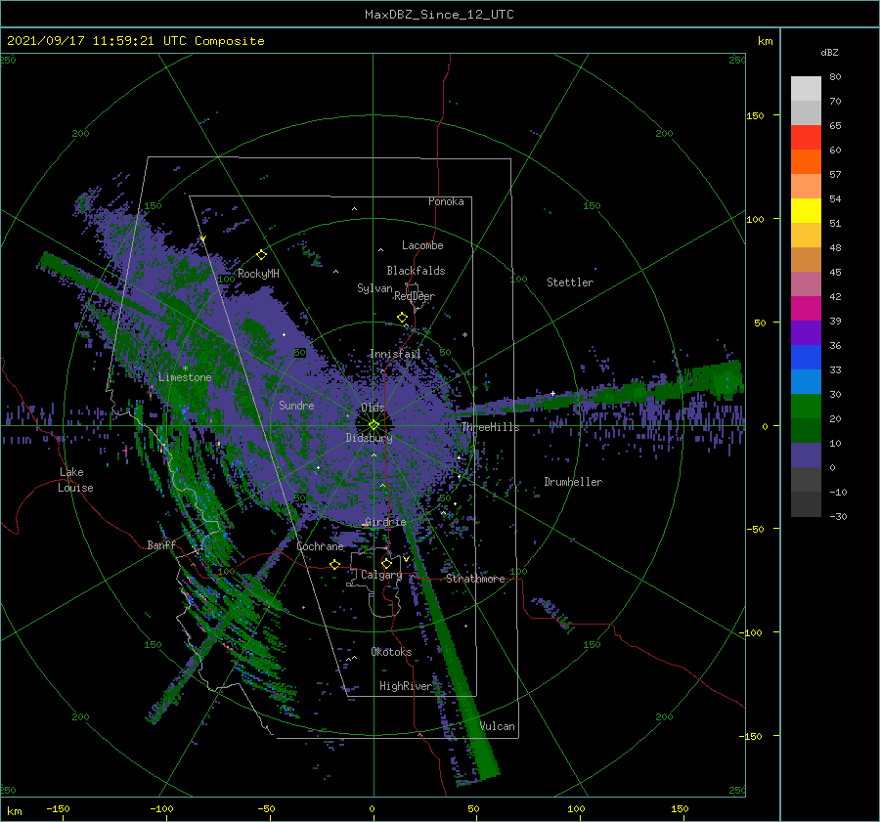Click the 80 value on the dBZ legend
Viewport: 880px width, 822px height.
coord(835,77)
